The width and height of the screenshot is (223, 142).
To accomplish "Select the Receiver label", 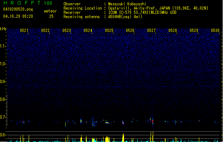I will coord(72,12).
